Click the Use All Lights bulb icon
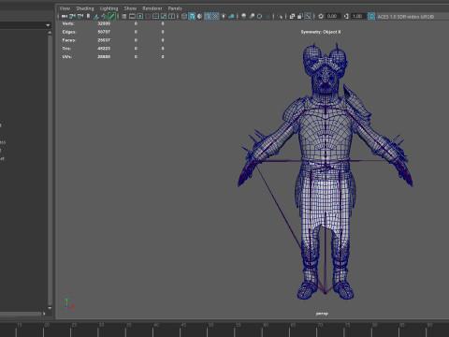This screenshot has width=449, height=337. [224, 16]
